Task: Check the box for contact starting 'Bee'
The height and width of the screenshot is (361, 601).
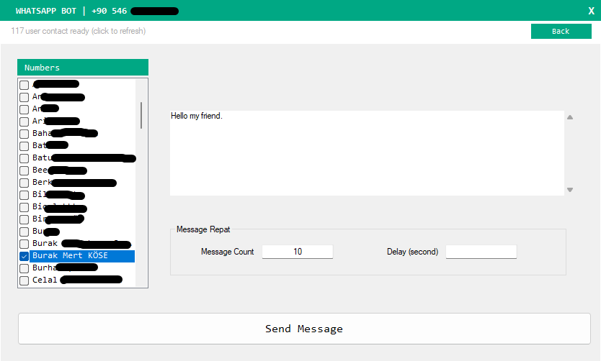Action: [x=25, y=170]
